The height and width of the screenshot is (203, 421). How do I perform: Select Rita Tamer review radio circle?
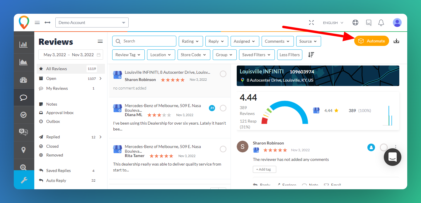(x=223, y=149)
